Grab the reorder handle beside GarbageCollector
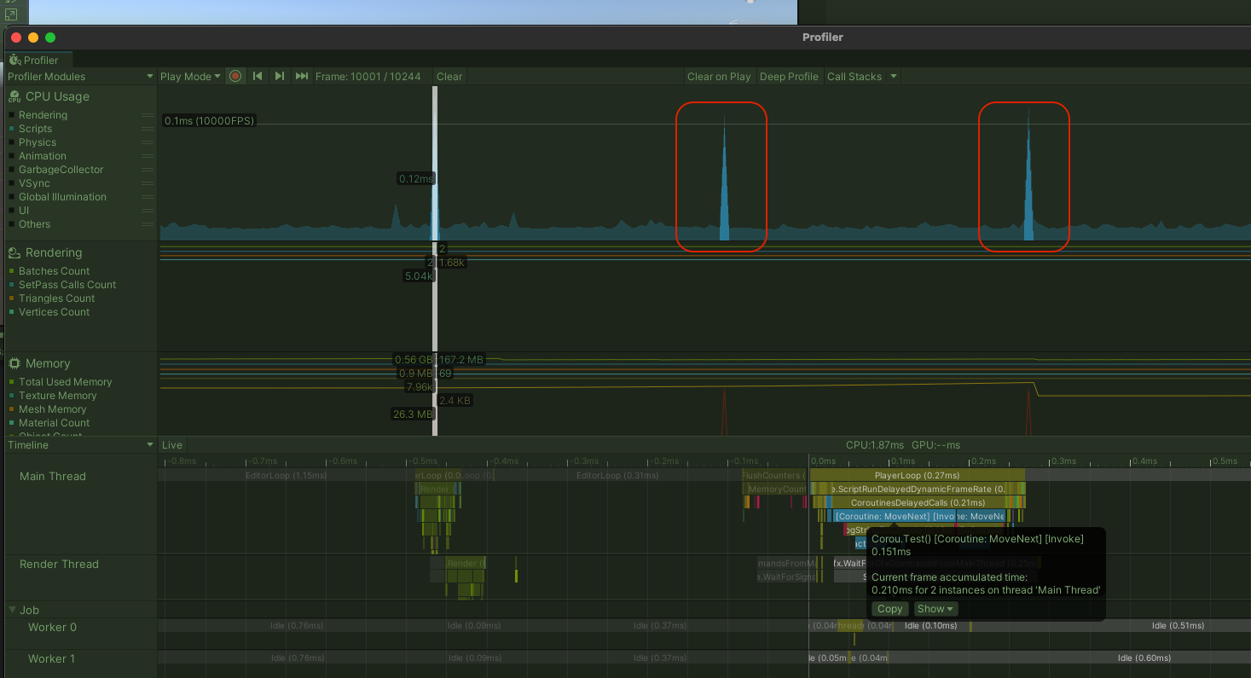1251x678 pixels. tap(148, 170)
